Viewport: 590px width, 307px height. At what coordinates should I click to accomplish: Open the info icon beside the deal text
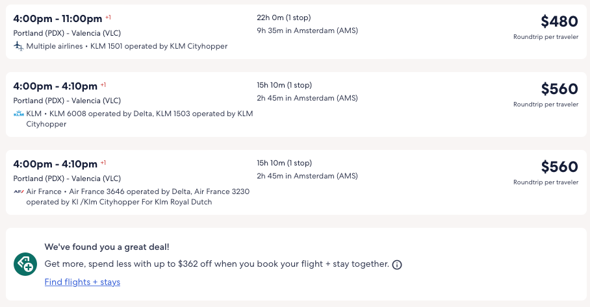click(x=397, y=265)
